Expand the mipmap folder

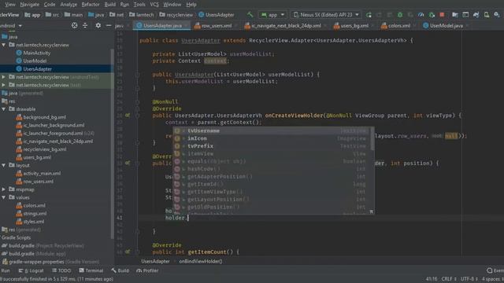tap(3, 189)
